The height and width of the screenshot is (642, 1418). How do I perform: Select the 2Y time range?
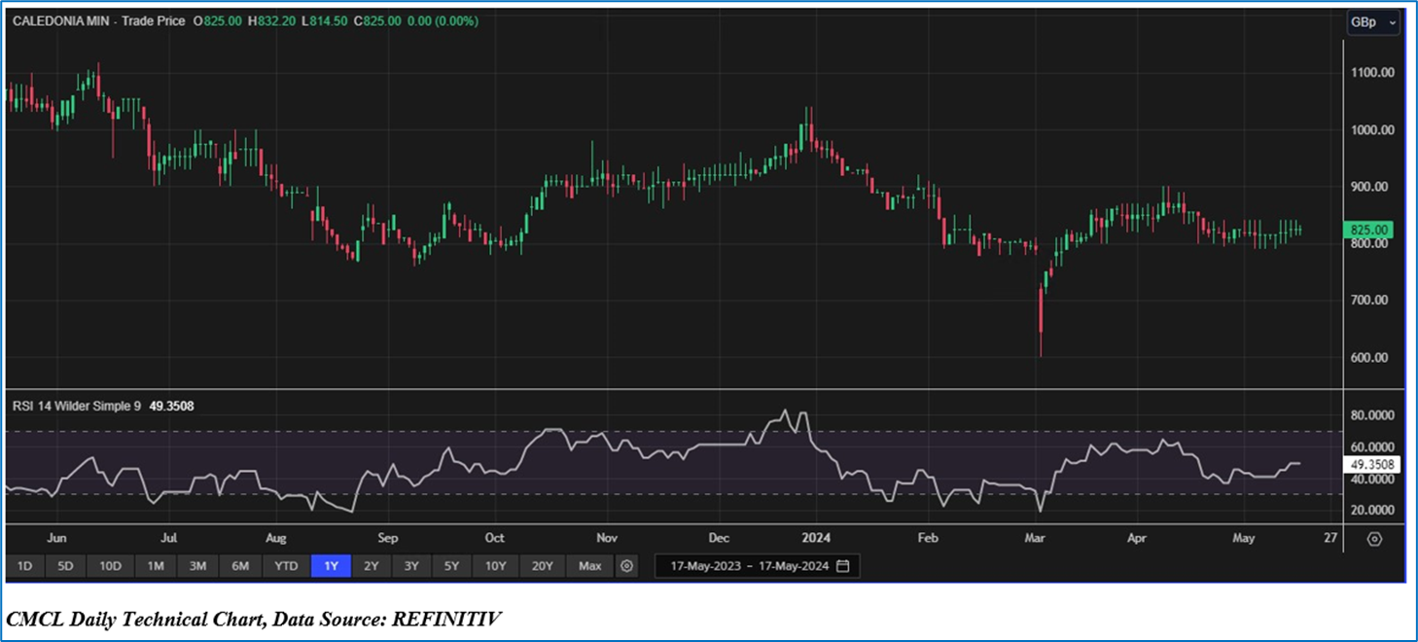[371, 565]
